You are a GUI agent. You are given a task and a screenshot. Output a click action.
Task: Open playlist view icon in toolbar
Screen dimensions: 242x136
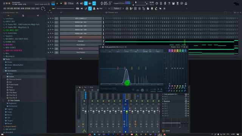click(127, 8)
